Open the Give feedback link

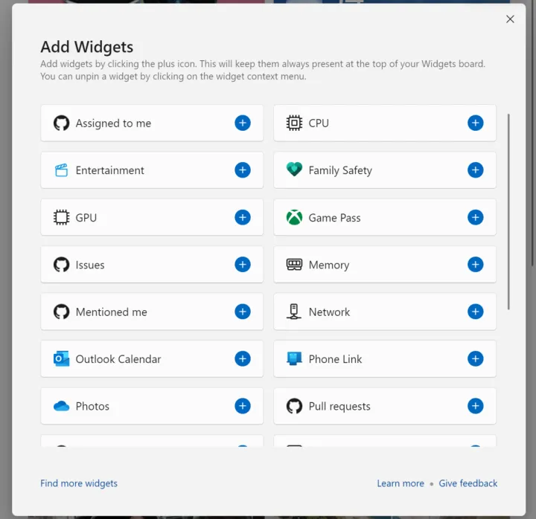point(468,483)
